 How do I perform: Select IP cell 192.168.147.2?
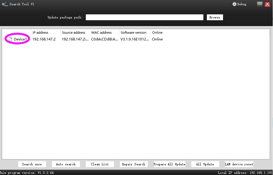pos(44,39)
